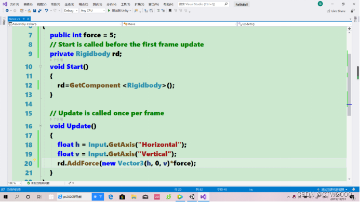Click the Find in Files toolbar icon
The height and width of the screenshot is (202, 360).
(136, 10)
